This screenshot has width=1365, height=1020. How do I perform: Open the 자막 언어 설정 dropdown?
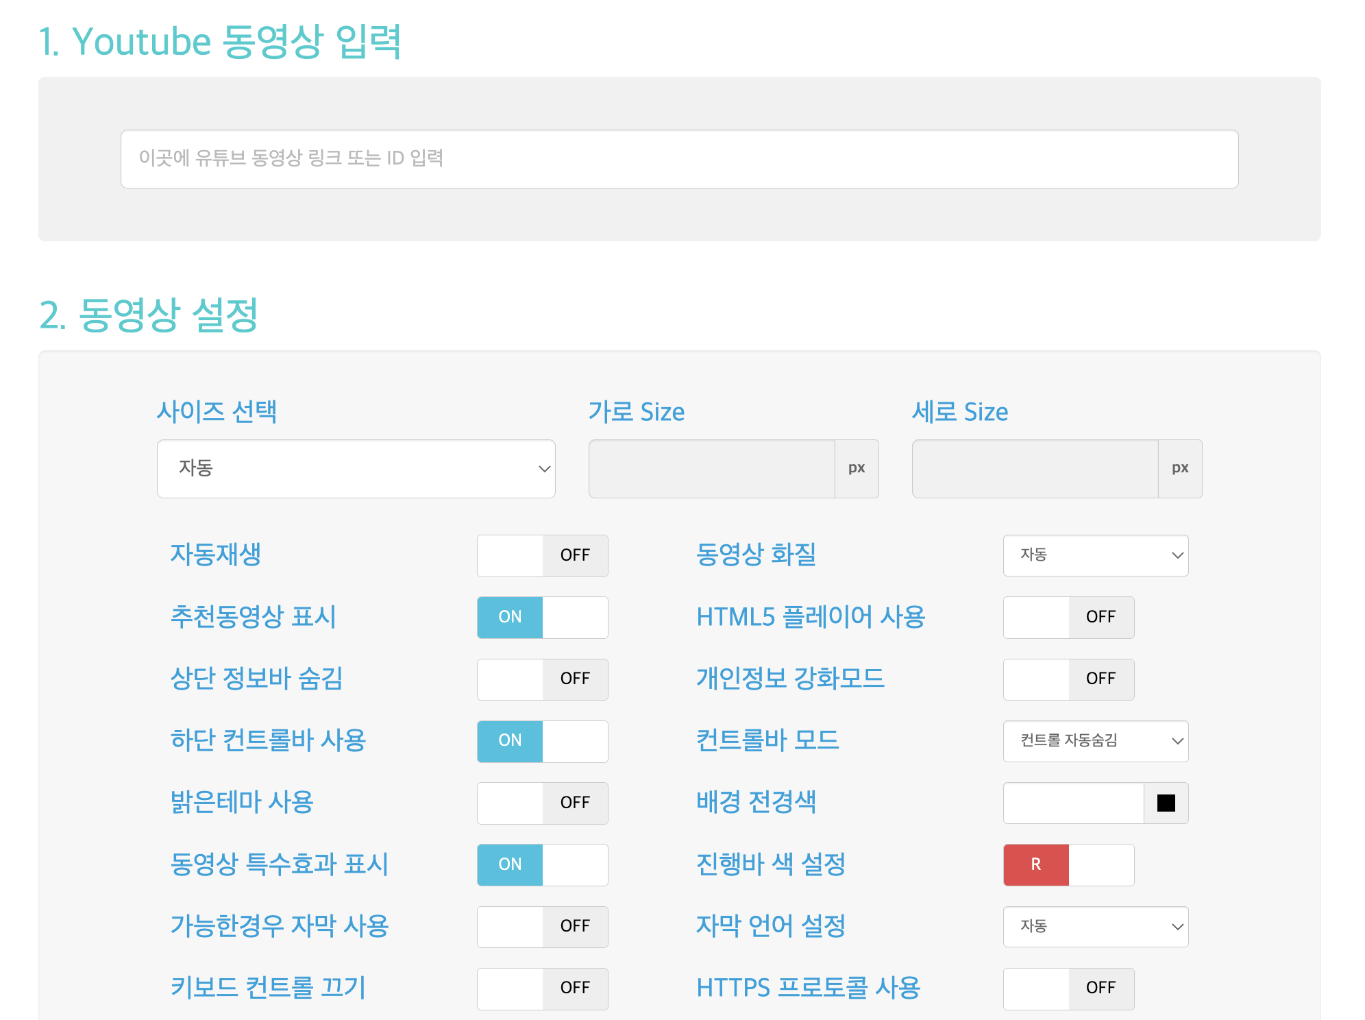click(x=1095, y=927)
